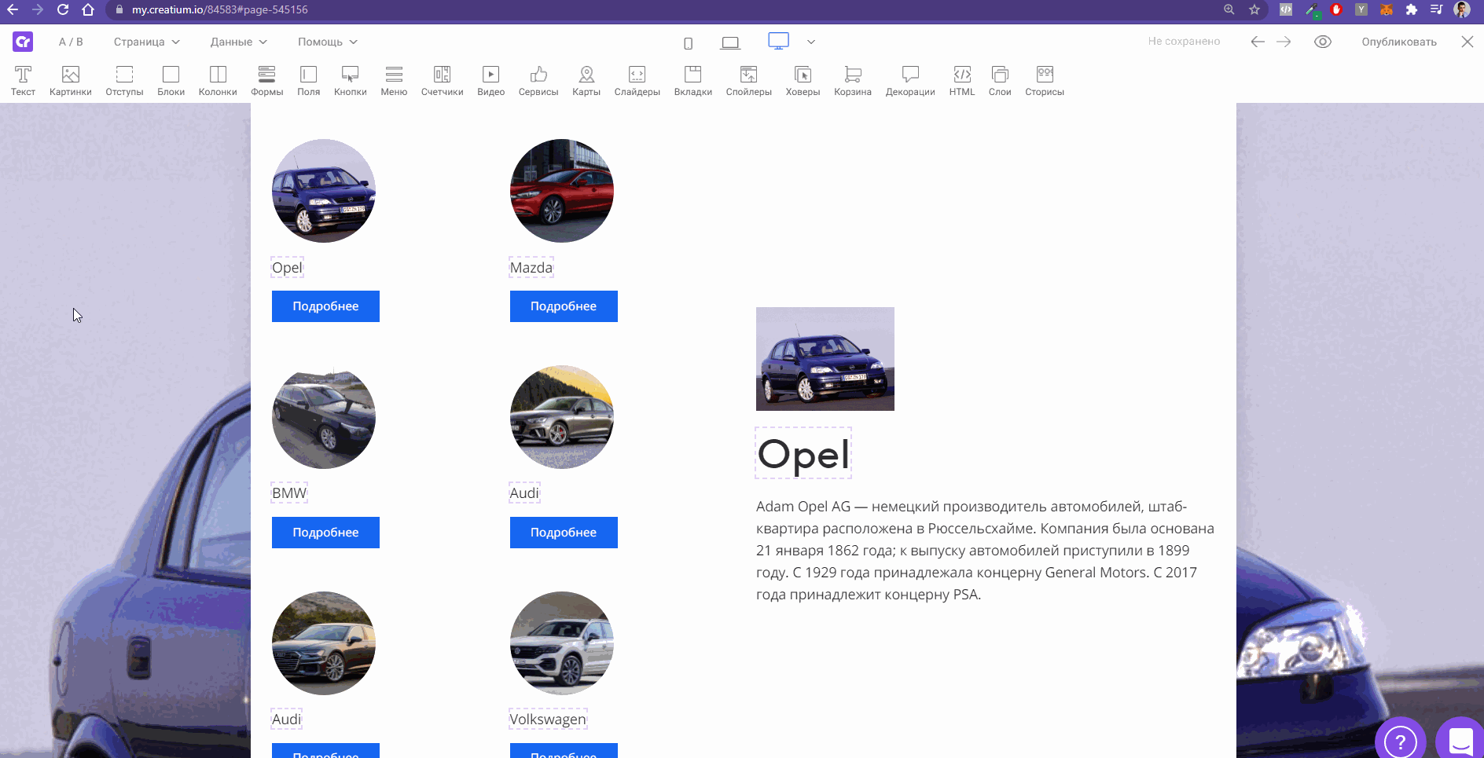Image resolution: width=1484 pixels, height=758 pixels.
Task: Open the Кнопки tool
Action: pos(351,81)
